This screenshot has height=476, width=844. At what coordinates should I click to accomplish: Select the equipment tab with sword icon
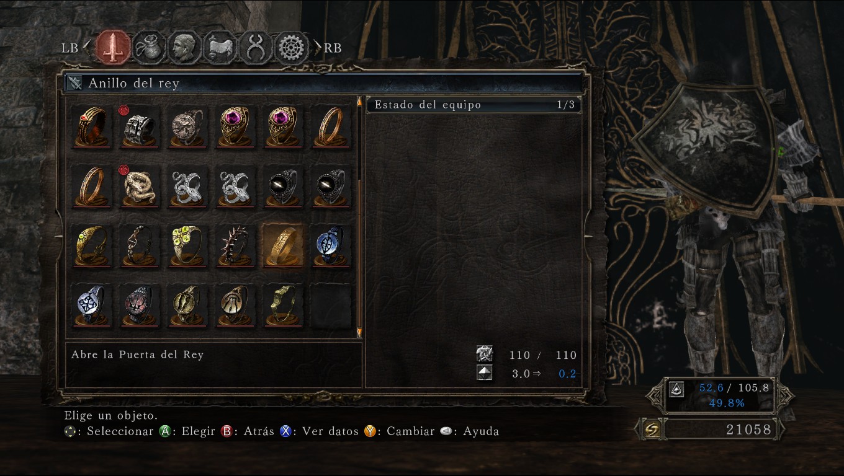click(x=113, y=48)
